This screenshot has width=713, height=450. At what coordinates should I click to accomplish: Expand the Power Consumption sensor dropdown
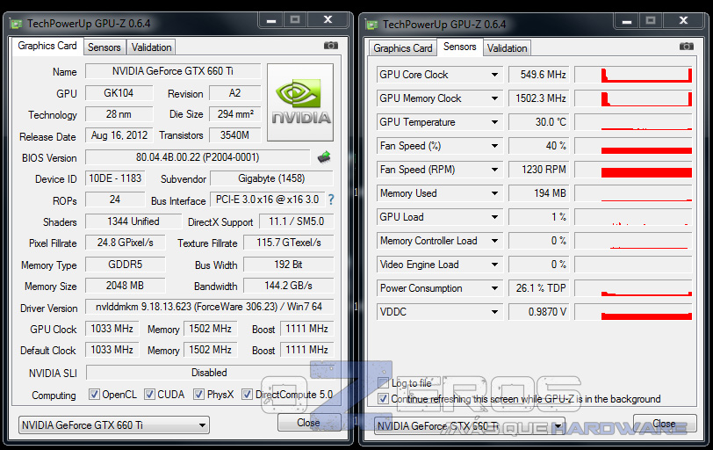click(x=494, y=288)
